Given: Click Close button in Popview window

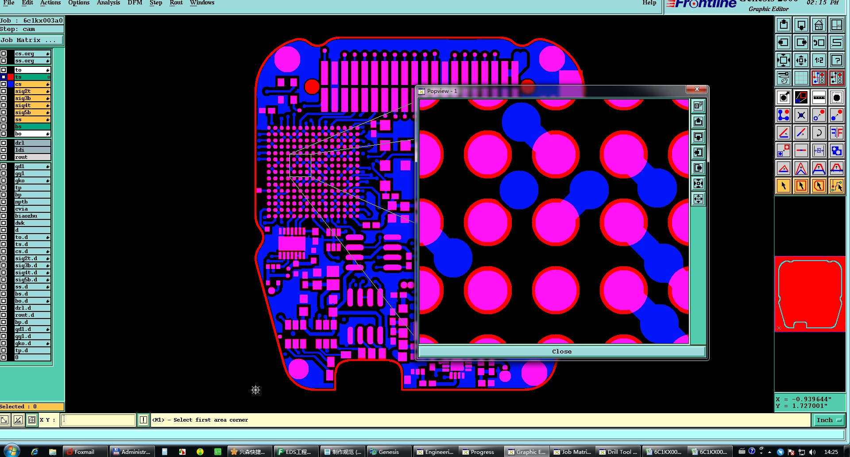Looking at the screenshot, I should tap(562, 351).
